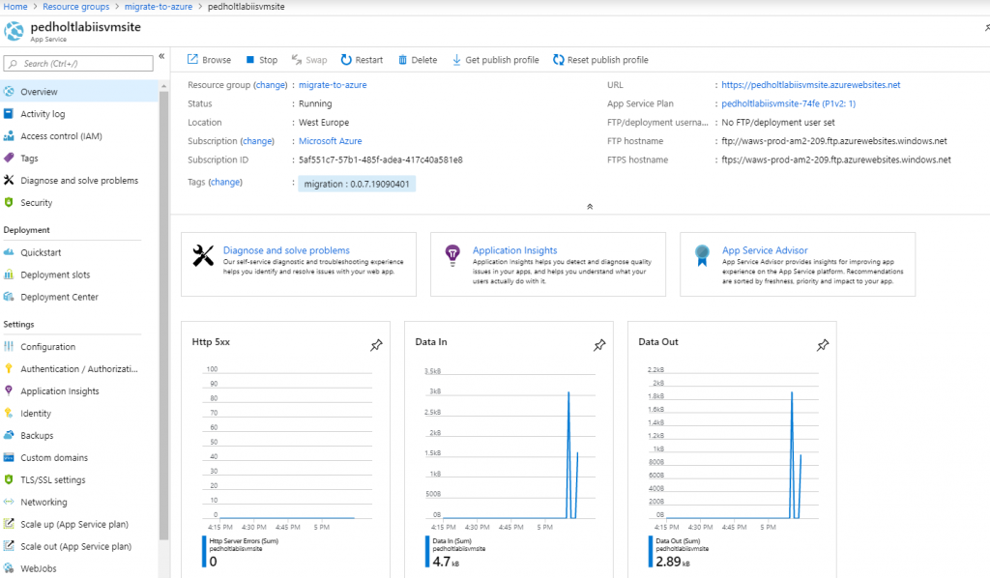Click the sidebar Search input field

pyautogui.click(x=78, y=63)
